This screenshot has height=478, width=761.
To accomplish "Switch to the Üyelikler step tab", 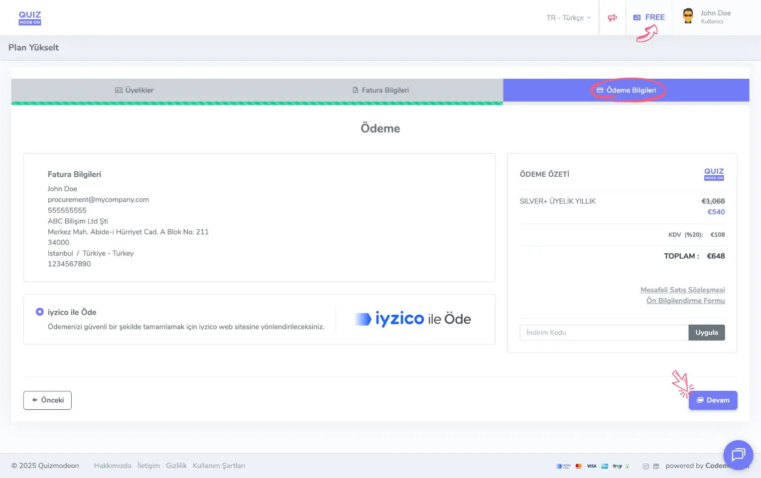I will [x=134, y=90].
